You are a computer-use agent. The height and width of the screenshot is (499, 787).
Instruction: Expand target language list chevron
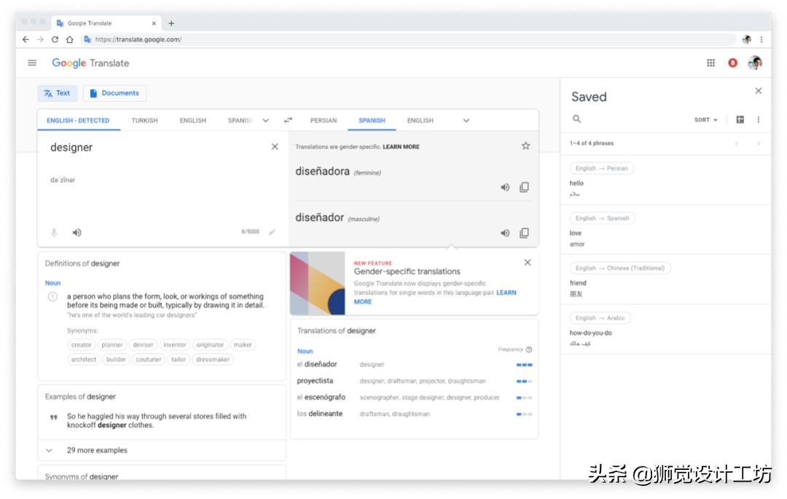click(x=466, y=120)
